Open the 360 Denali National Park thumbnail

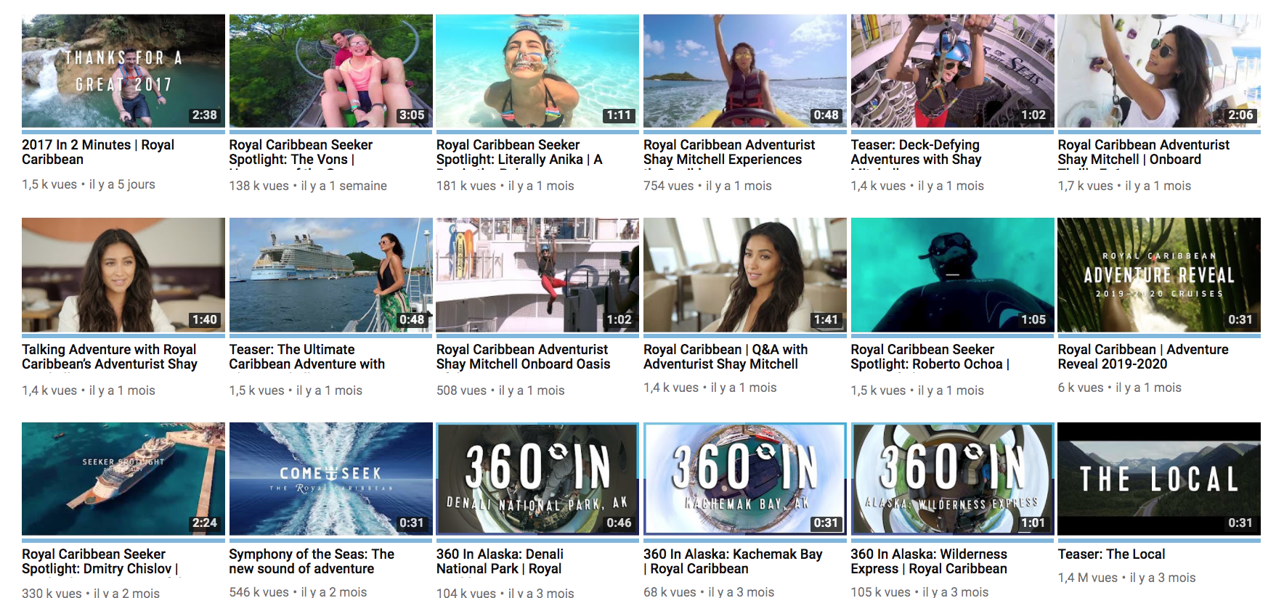[x=537, y=479]
